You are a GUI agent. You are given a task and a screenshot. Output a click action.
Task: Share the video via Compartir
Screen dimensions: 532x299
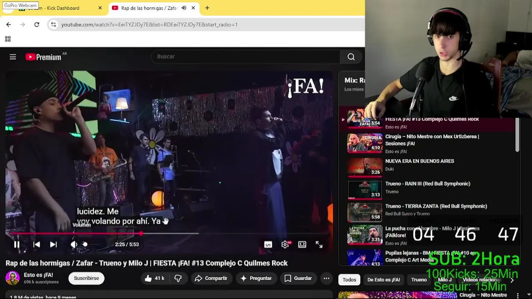tap(211, 278)
